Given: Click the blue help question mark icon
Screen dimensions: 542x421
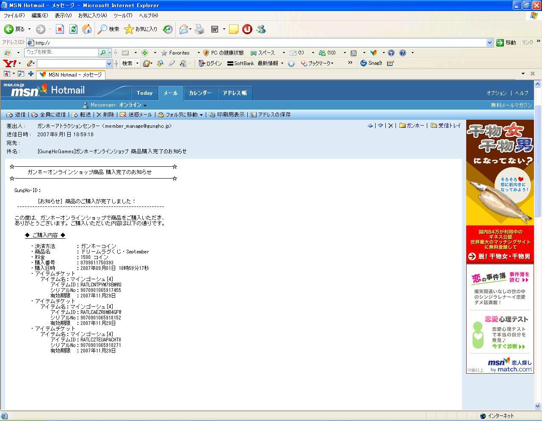Looking at the screenshot, I should [x=403, y=53].
